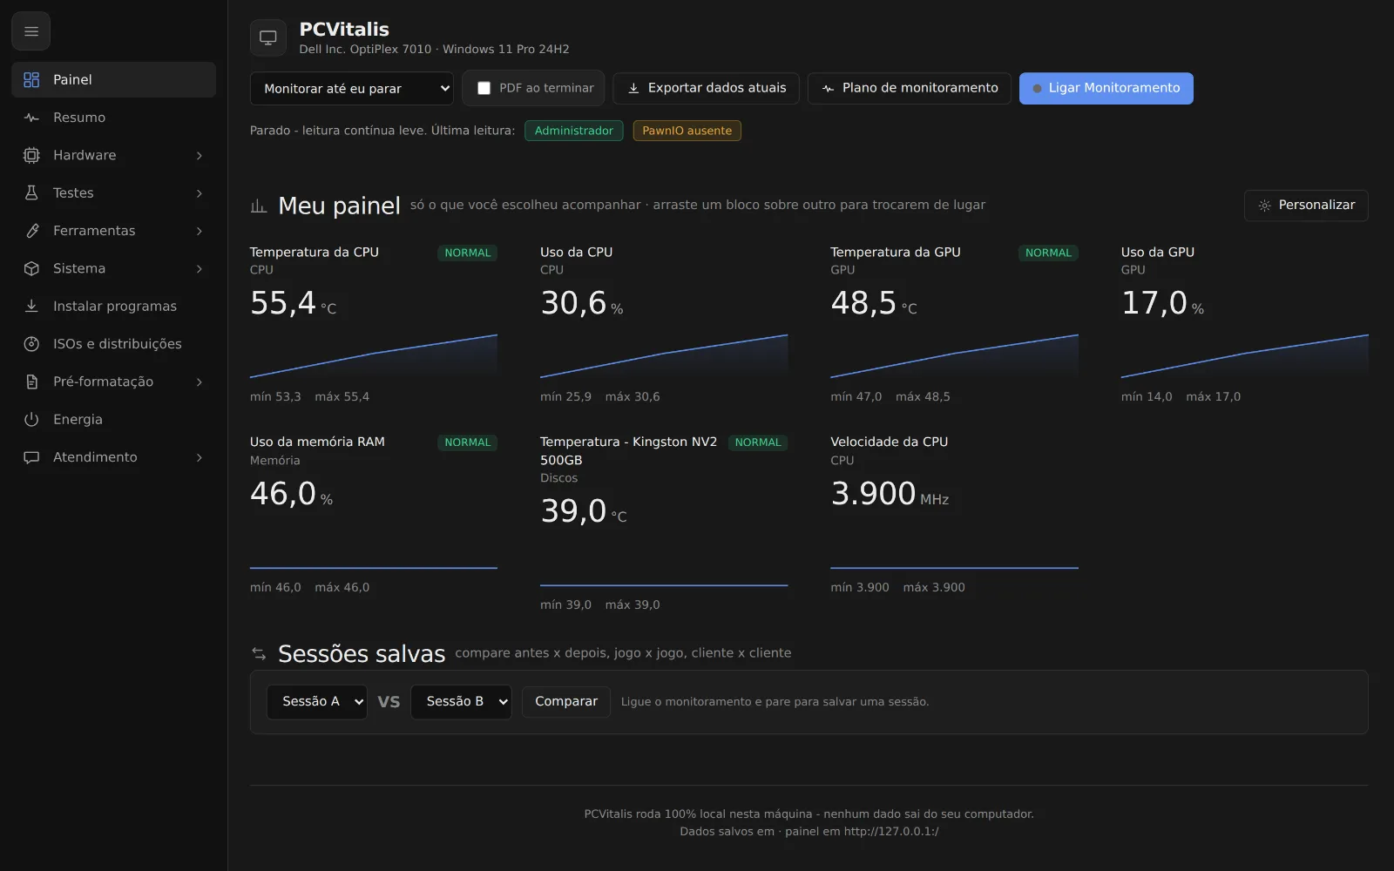
Task: Click the Sistema cube icon
Action: point(31,268)
